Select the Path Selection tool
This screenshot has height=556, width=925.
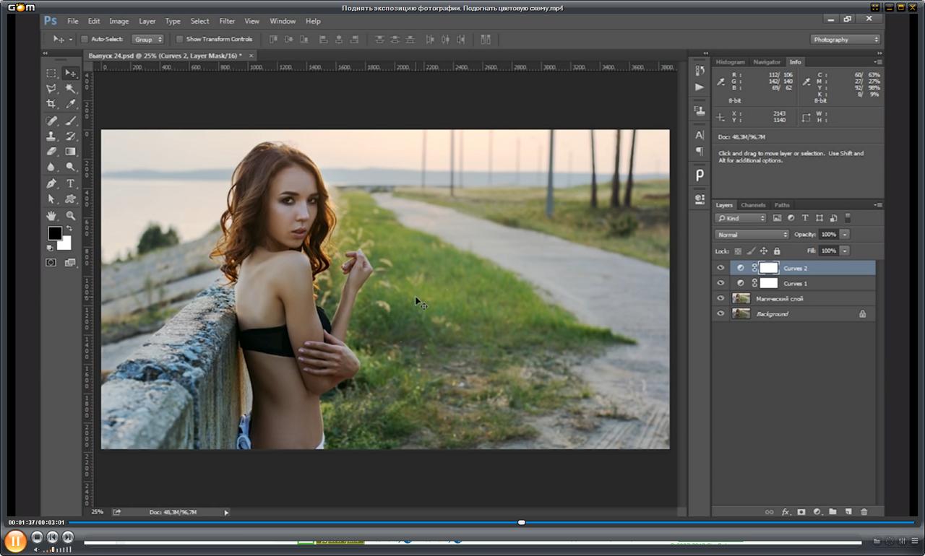[51, 199]
